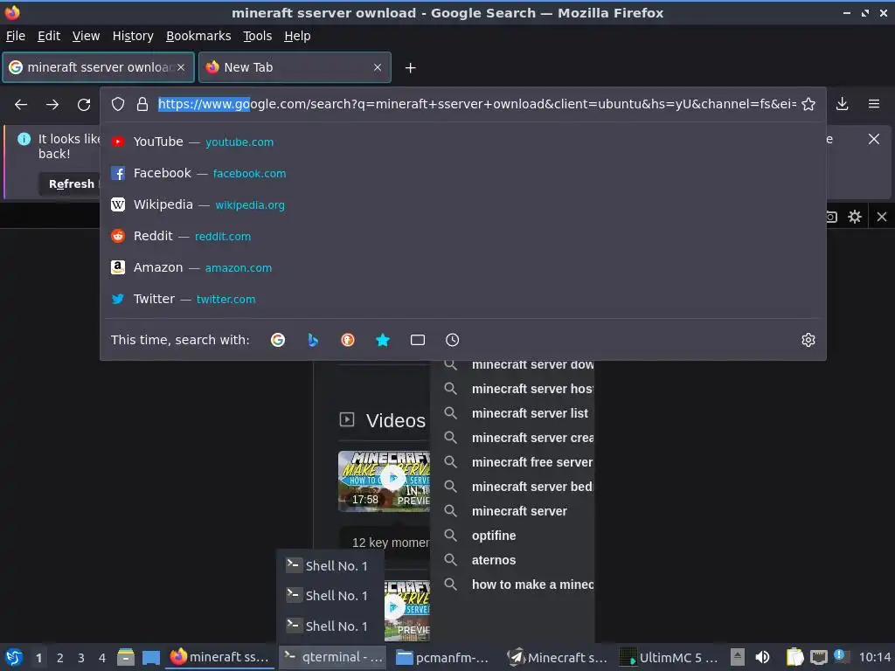895x671 pixels.
Task: Choose Wikipedia suggestion in urlbar
Action: tap(463, 204)
